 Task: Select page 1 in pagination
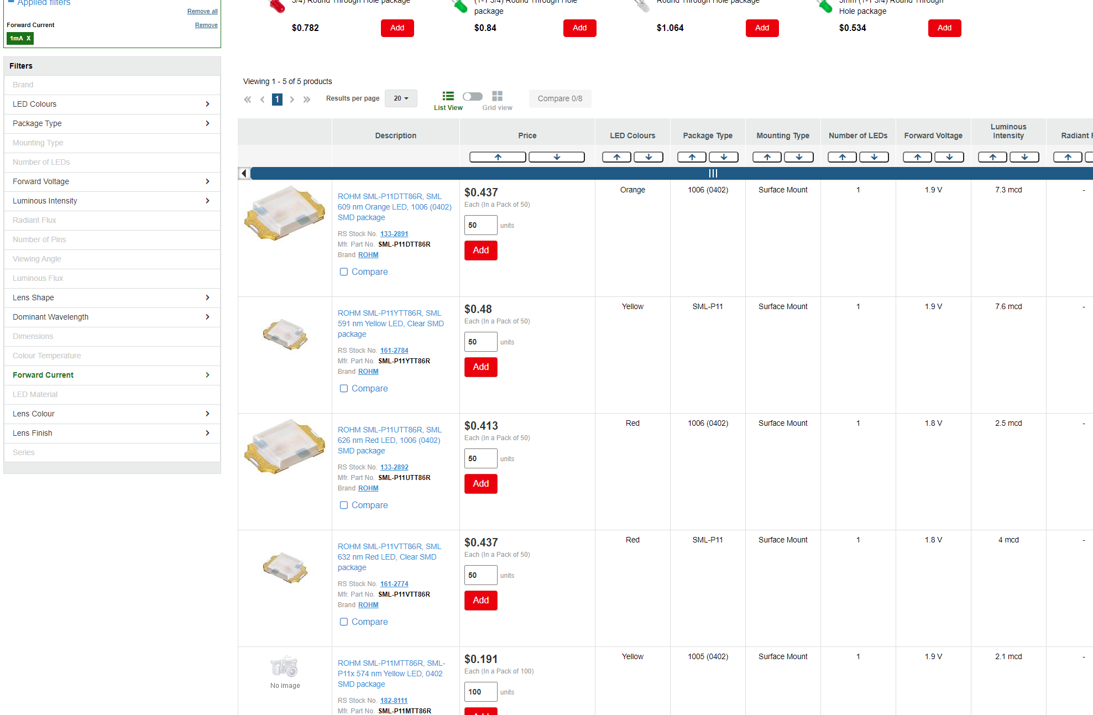278,100
